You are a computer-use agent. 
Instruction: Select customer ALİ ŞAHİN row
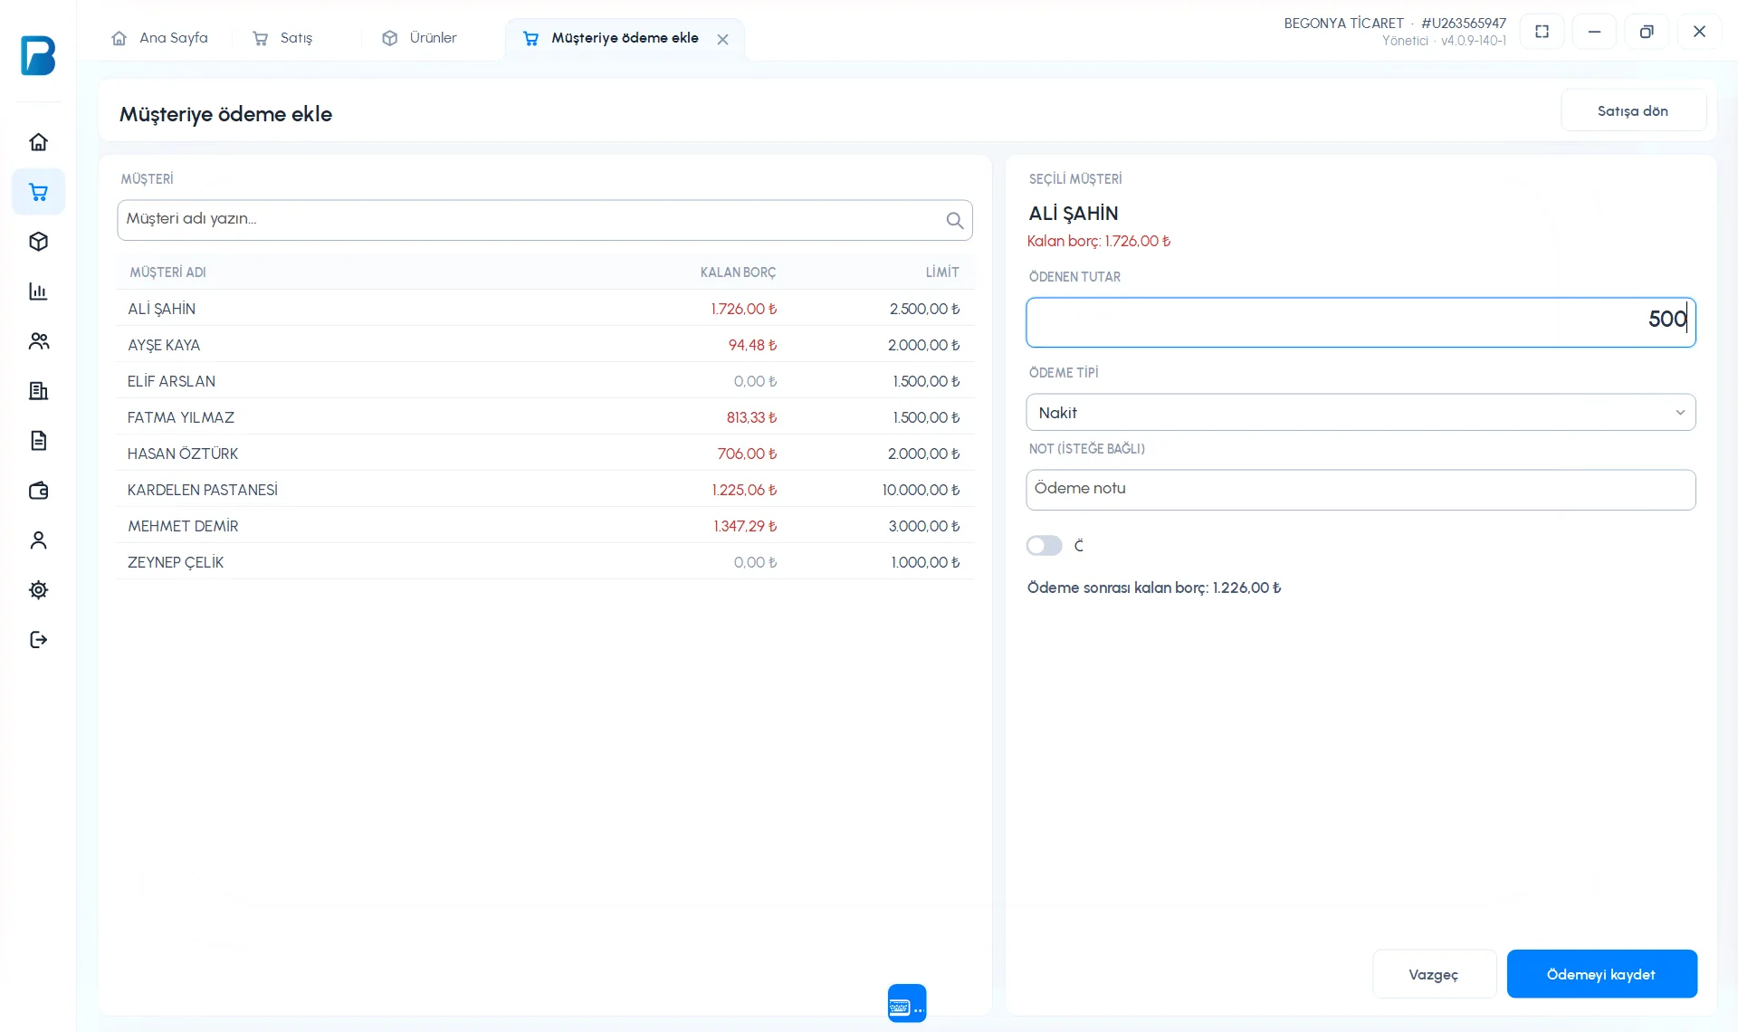pyautogui.click(x=545, y=309)
